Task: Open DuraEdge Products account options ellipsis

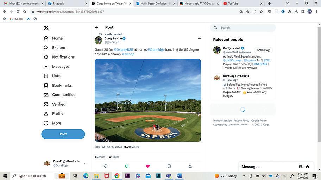Action: (x=86, y=163)
